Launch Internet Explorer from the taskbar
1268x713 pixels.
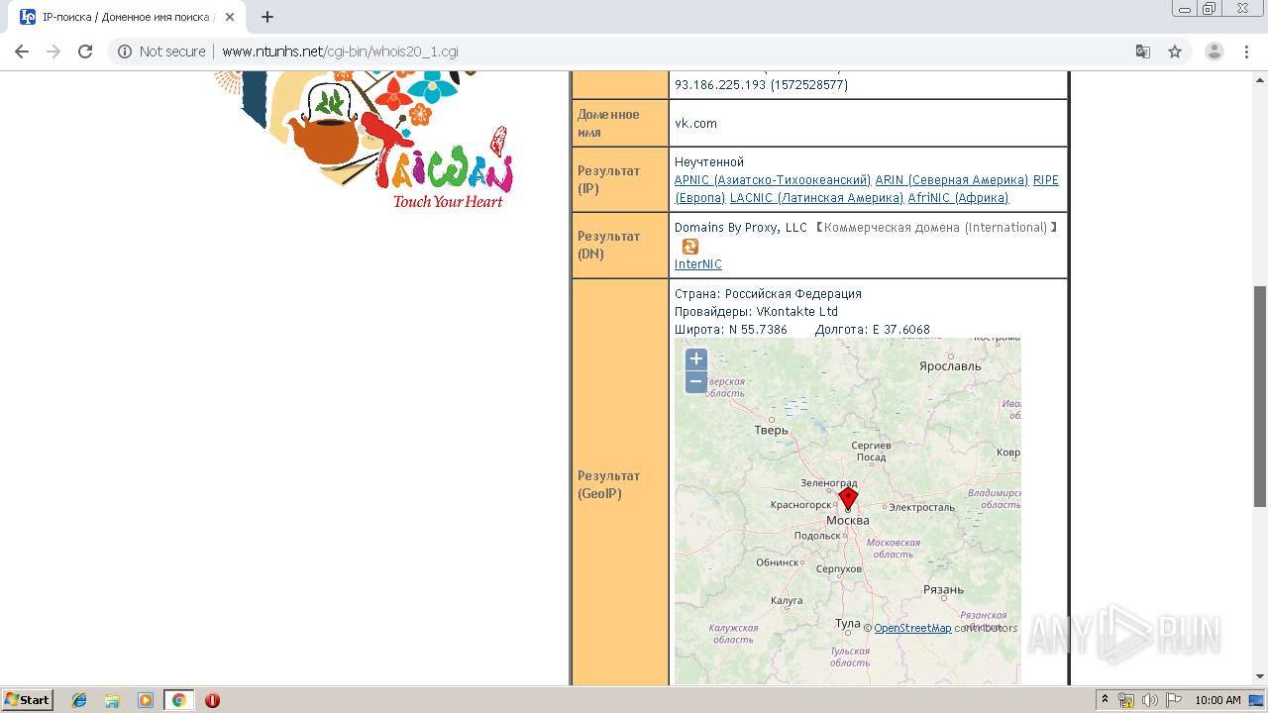pos(79,700)
